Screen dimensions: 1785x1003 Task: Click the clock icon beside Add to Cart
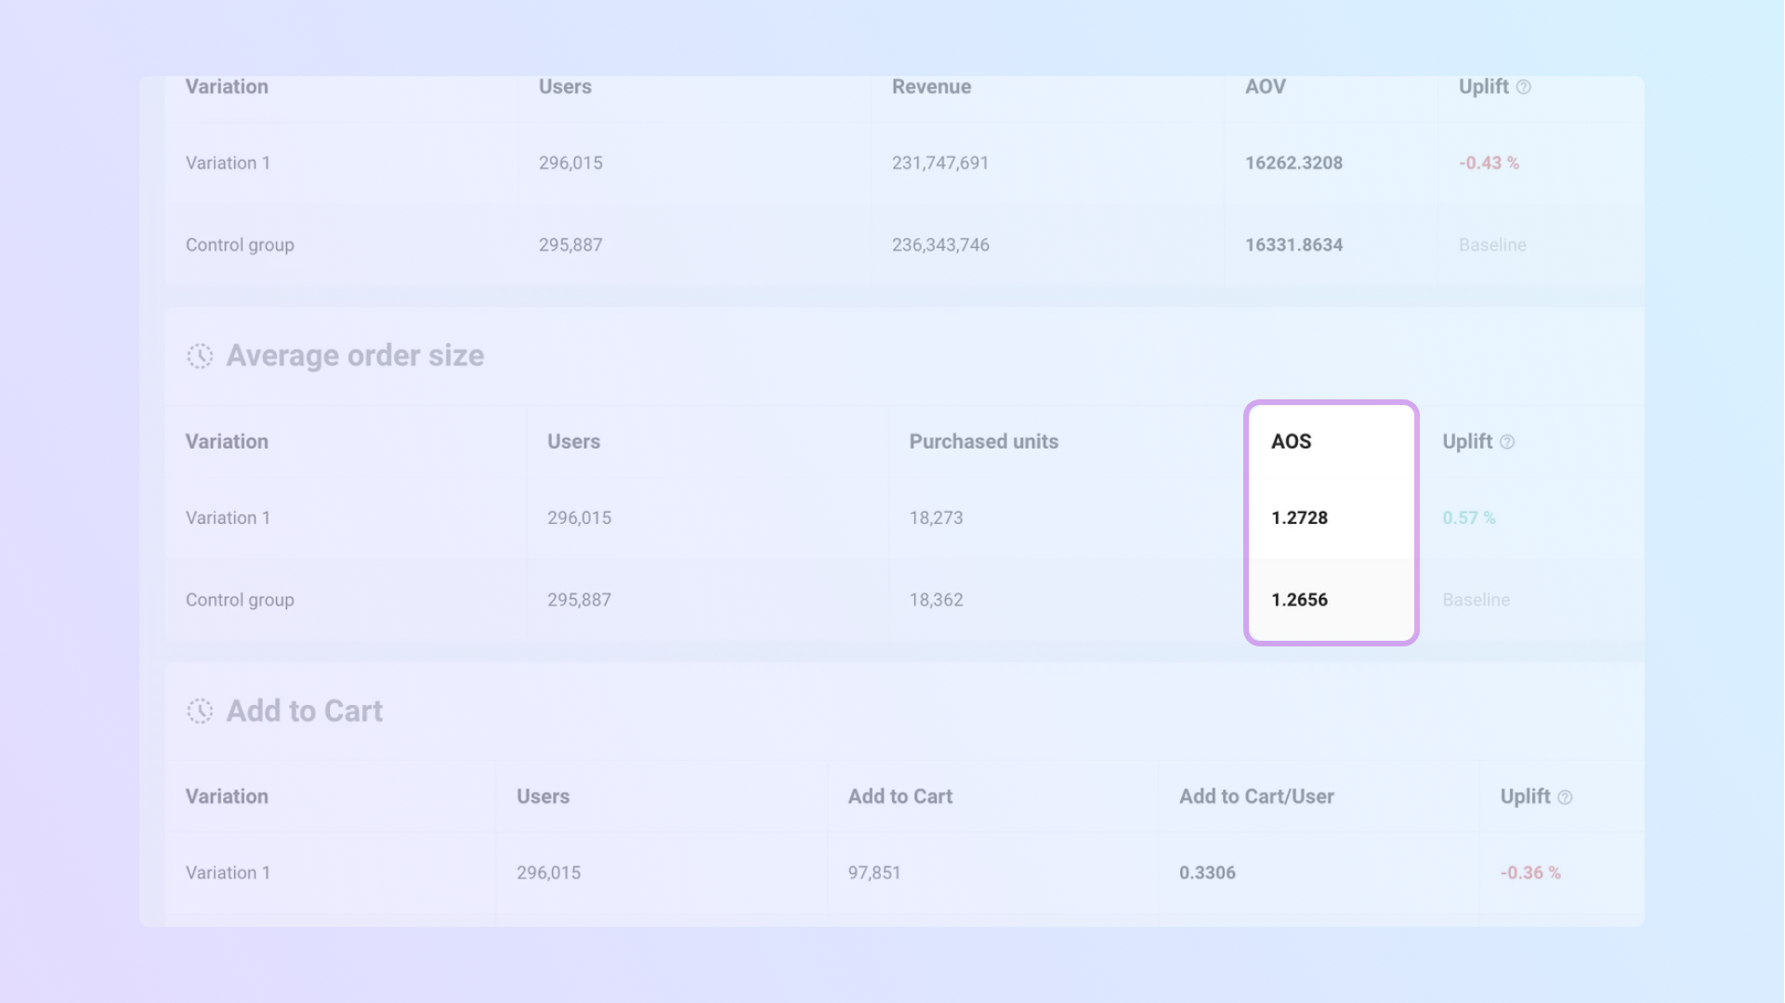coord(200,711)
